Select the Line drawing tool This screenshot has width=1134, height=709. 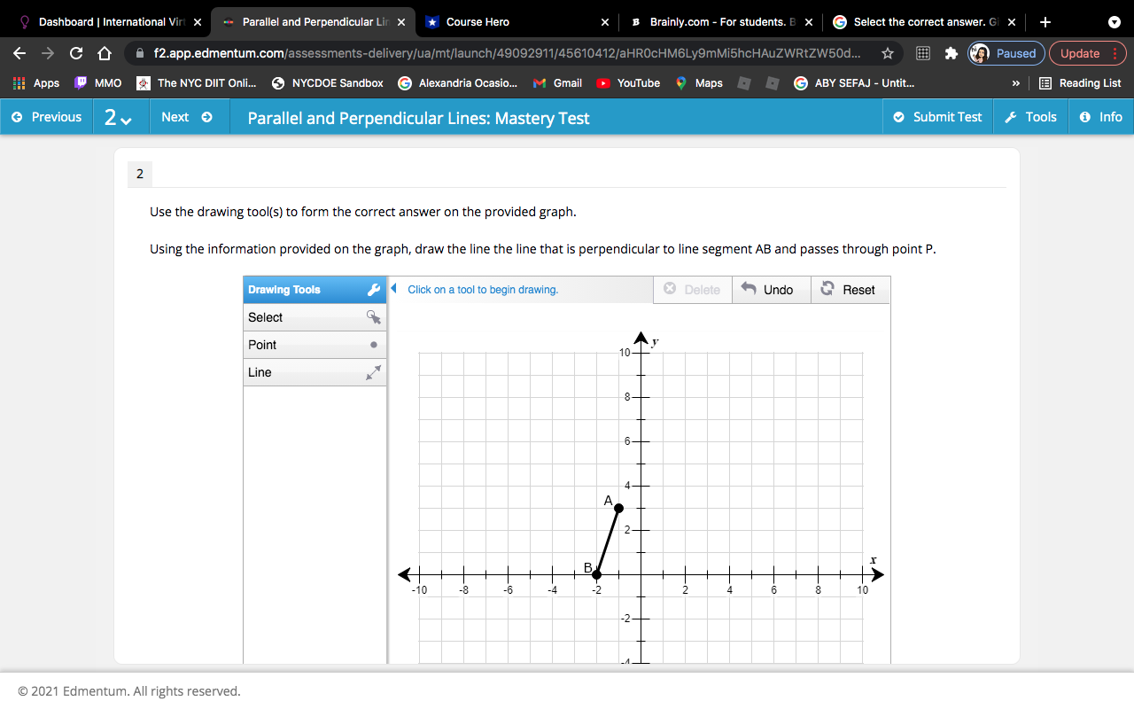315,372
